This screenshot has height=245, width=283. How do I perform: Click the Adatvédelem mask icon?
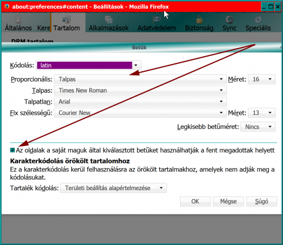coord(157,19)
